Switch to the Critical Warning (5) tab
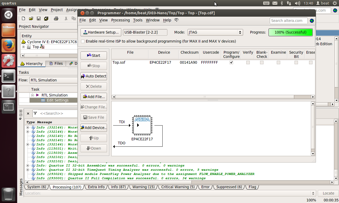This screenshot has height=203, width=339. coord(177,187)
